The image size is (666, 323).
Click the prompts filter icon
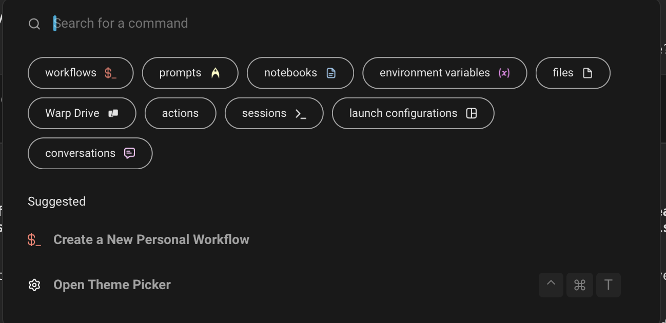pos(216,73)
